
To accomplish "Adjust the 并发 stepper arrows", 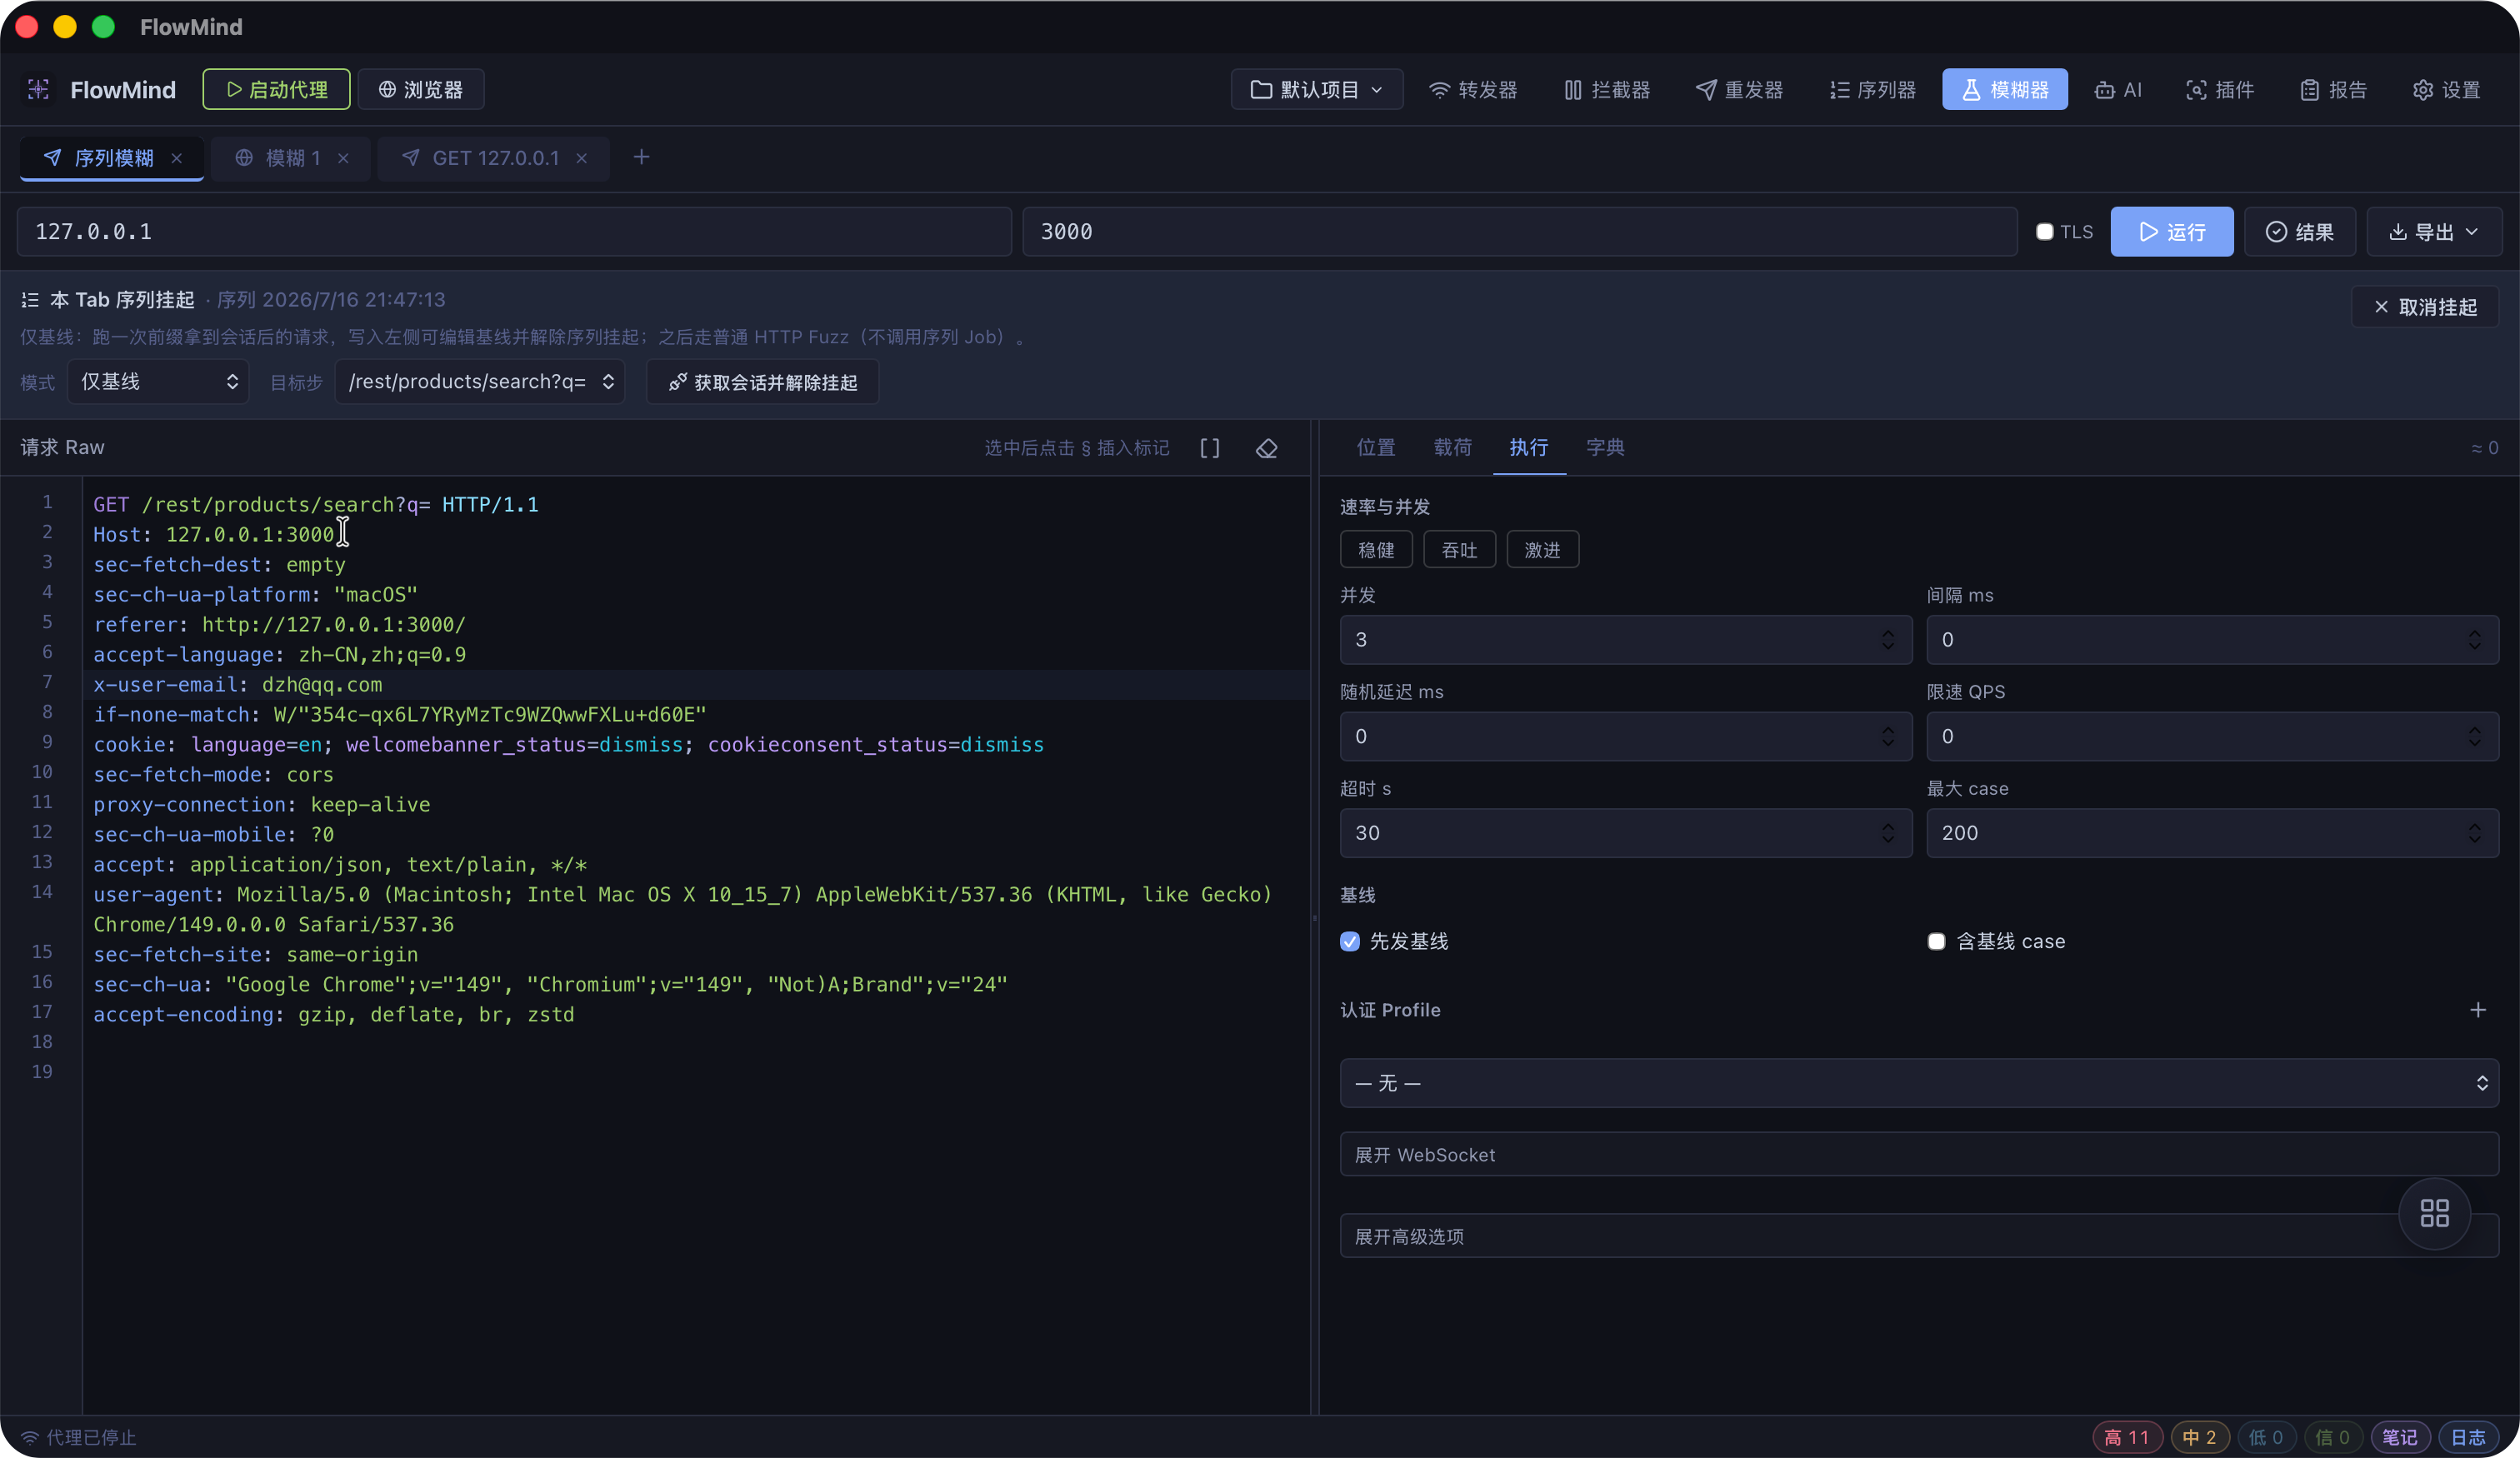I will click(1887, 640).
